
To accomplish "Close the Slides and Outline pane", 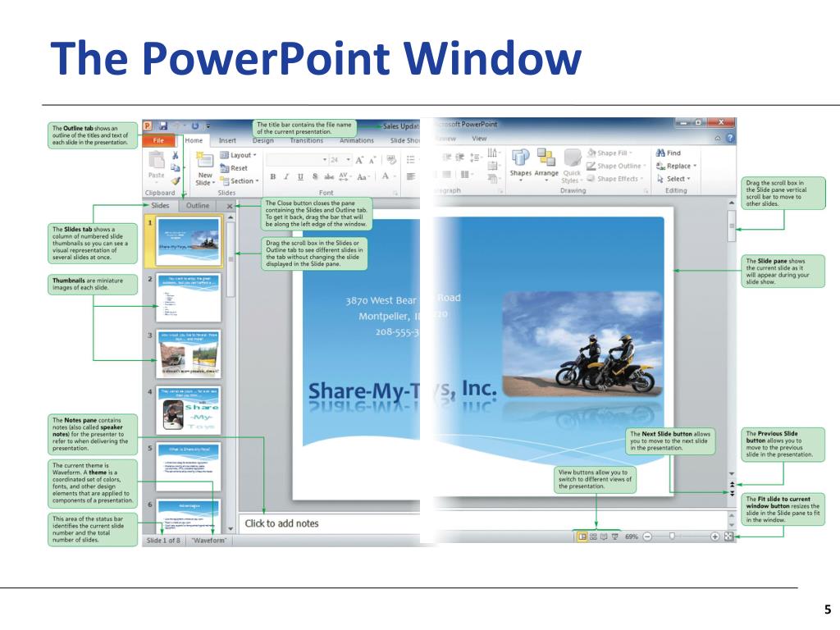I will pos(230,206).
